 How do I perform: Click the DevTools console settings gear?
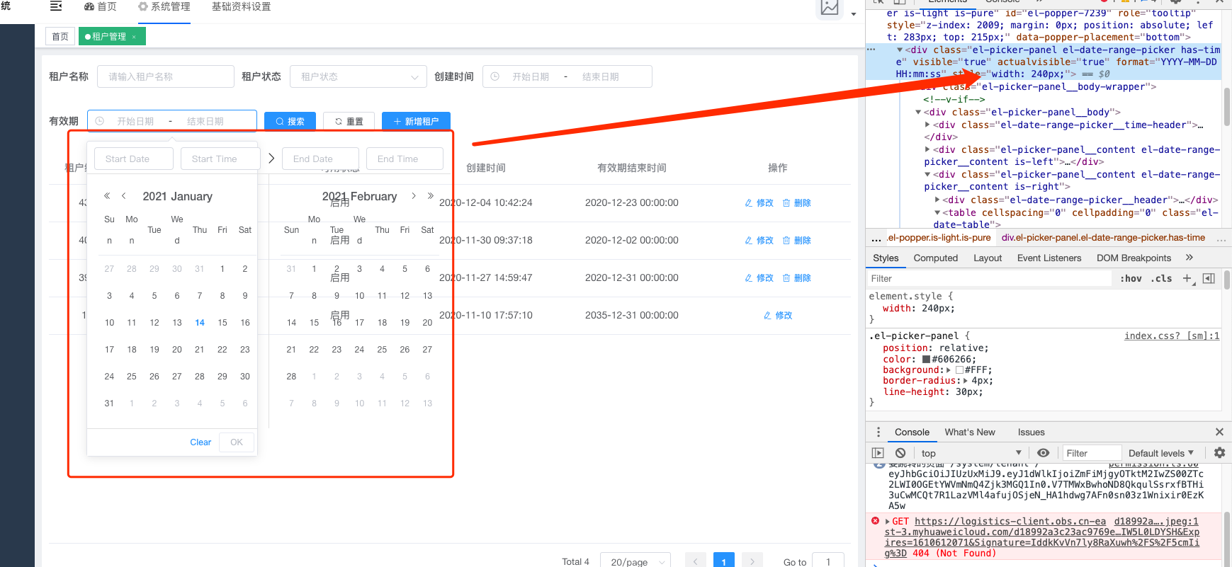[x=1219, y=453]
